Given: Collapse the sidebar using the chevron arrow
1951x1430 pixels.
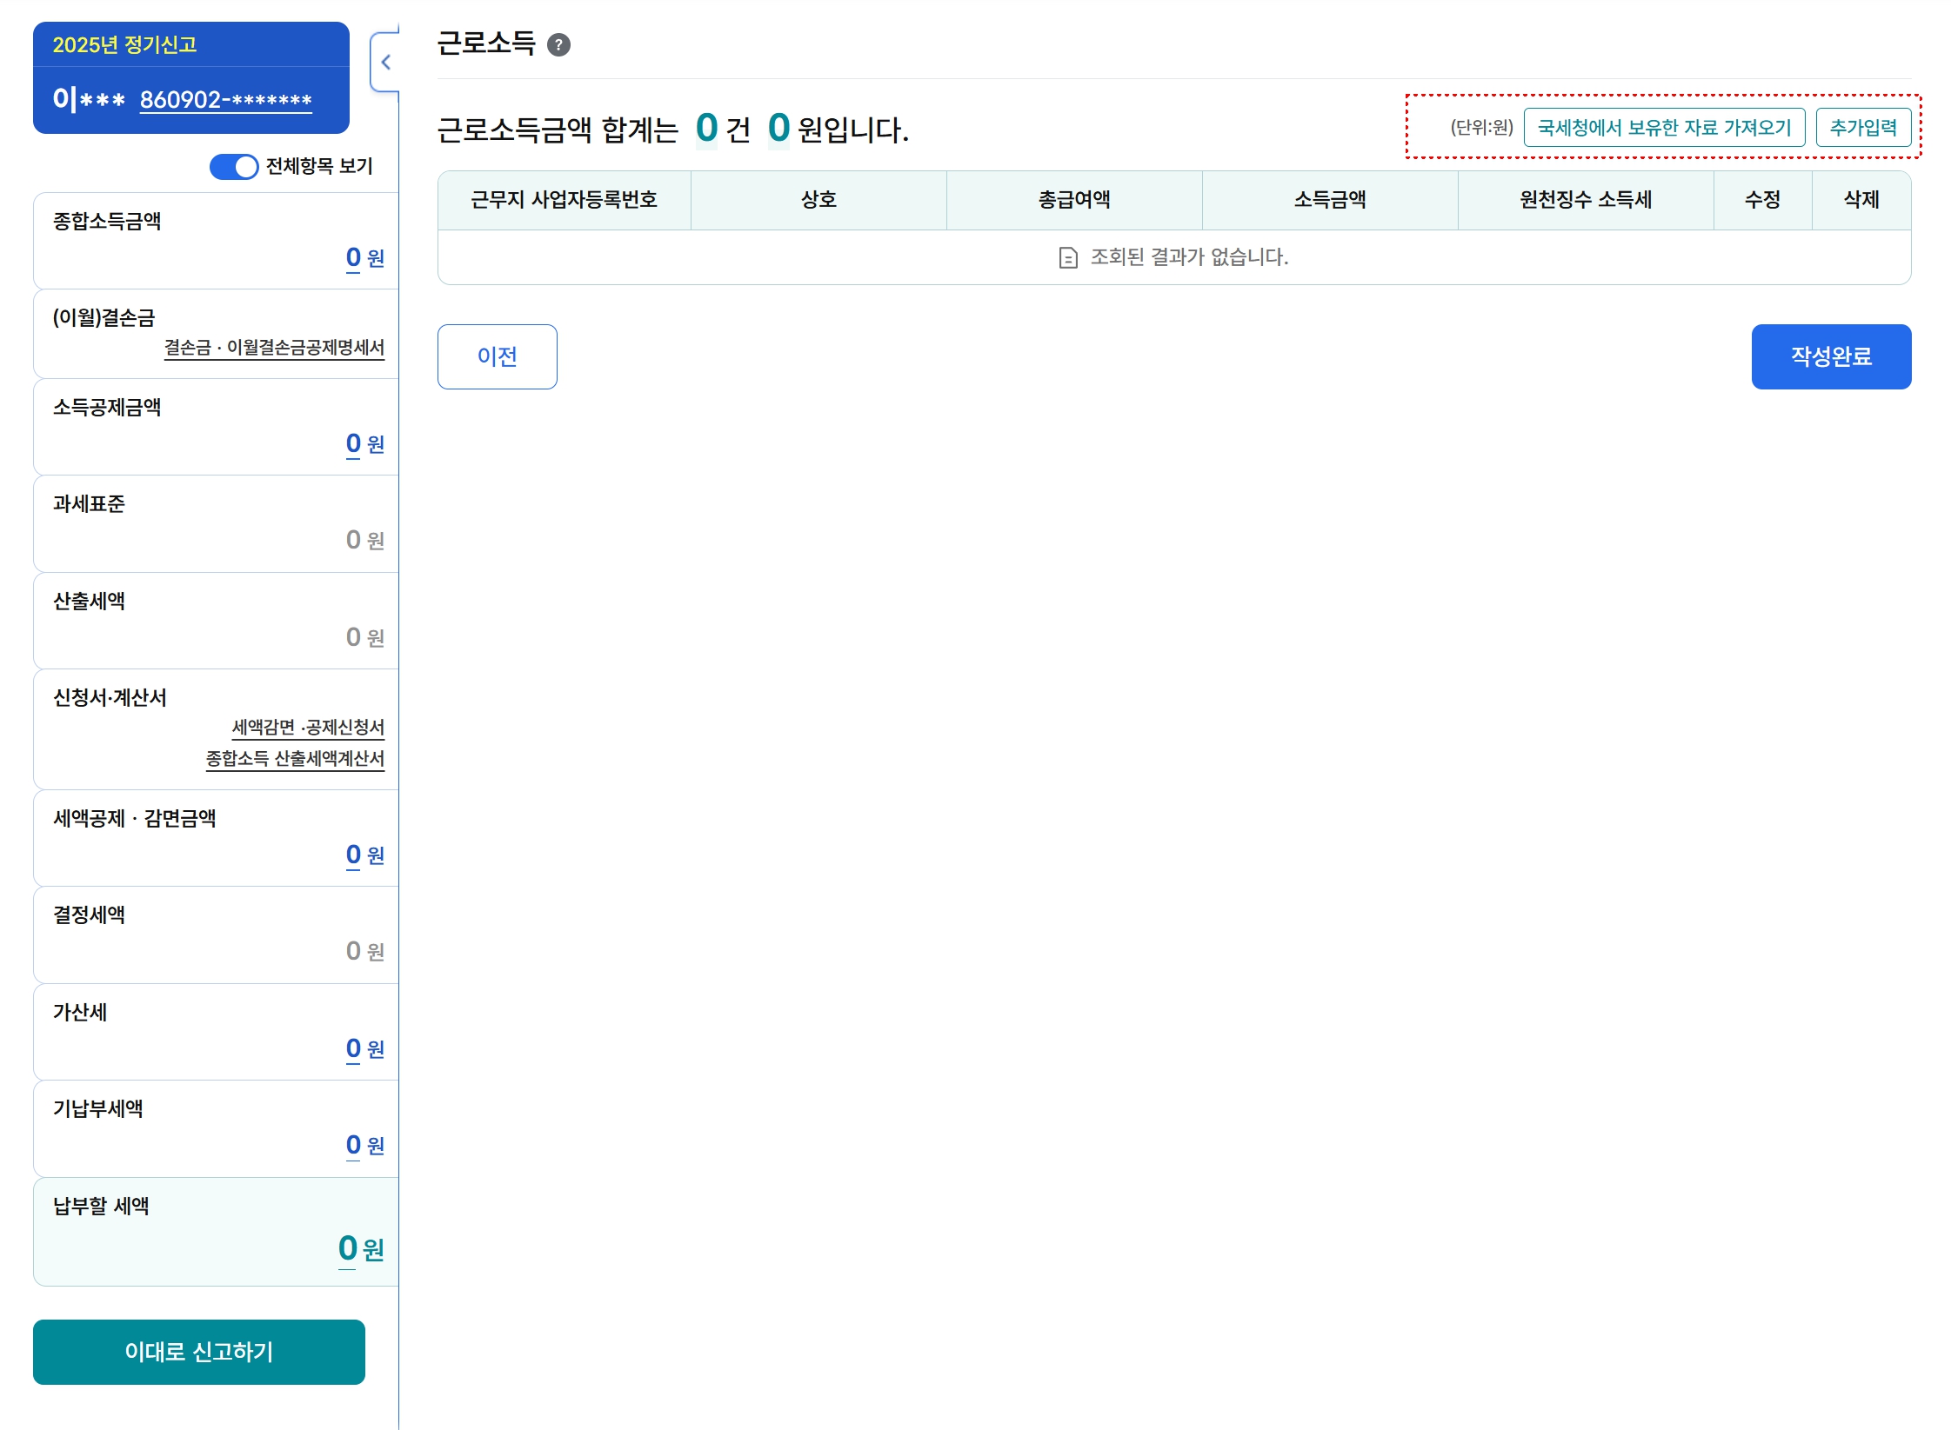Looking at the screenshot, I should pyautogui.click(x=385, y=62).
